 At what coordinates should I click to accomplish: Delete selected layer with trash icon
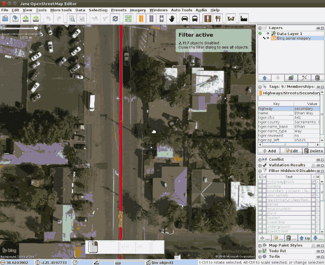[x=317, y=78]
